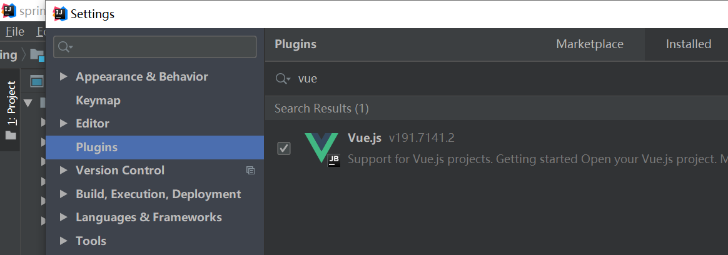Image resolution: width=728 pixels, height=255 pixels.
Task: Click the project view icon in the Project panel
Action: tap(37, 81)
